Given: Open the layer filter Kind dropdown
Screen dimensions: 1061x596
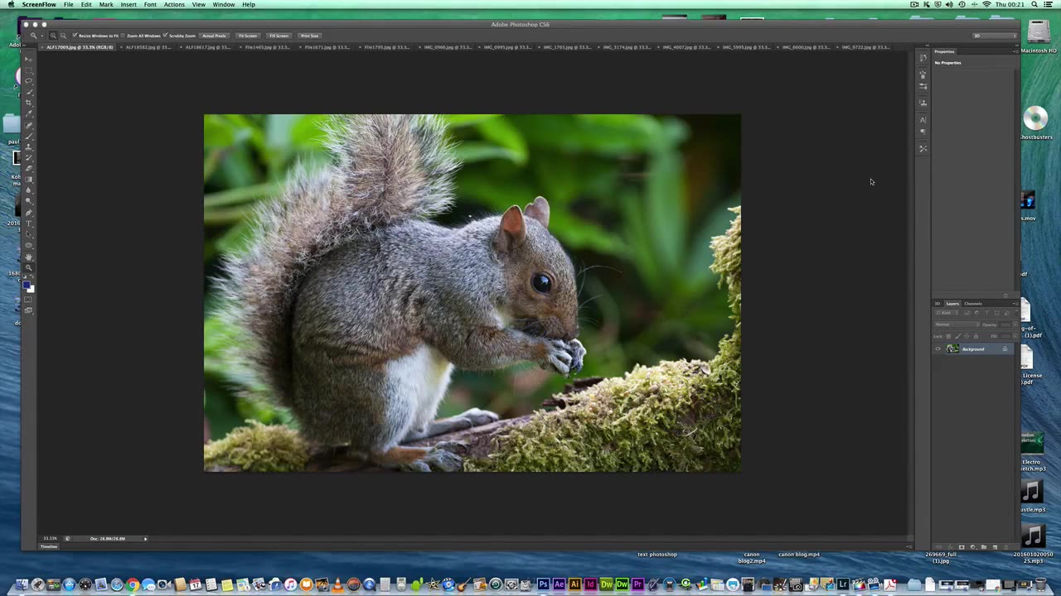Looking at the screenshot, I should pos(947,313).
